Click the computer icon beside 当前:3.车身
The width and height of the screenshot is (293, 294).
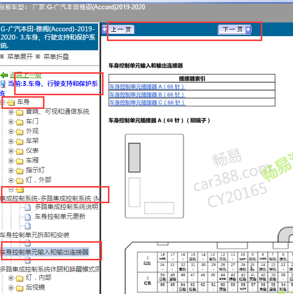3,84
